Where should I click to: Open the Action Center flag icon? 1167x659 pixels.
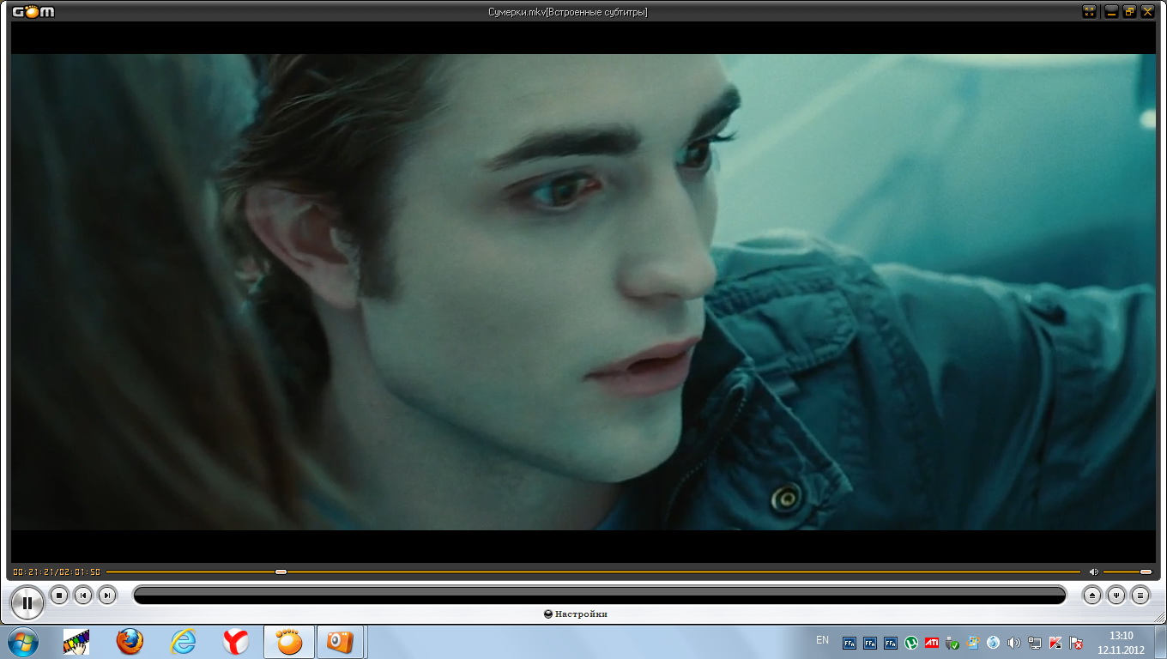coord(1076,643)
